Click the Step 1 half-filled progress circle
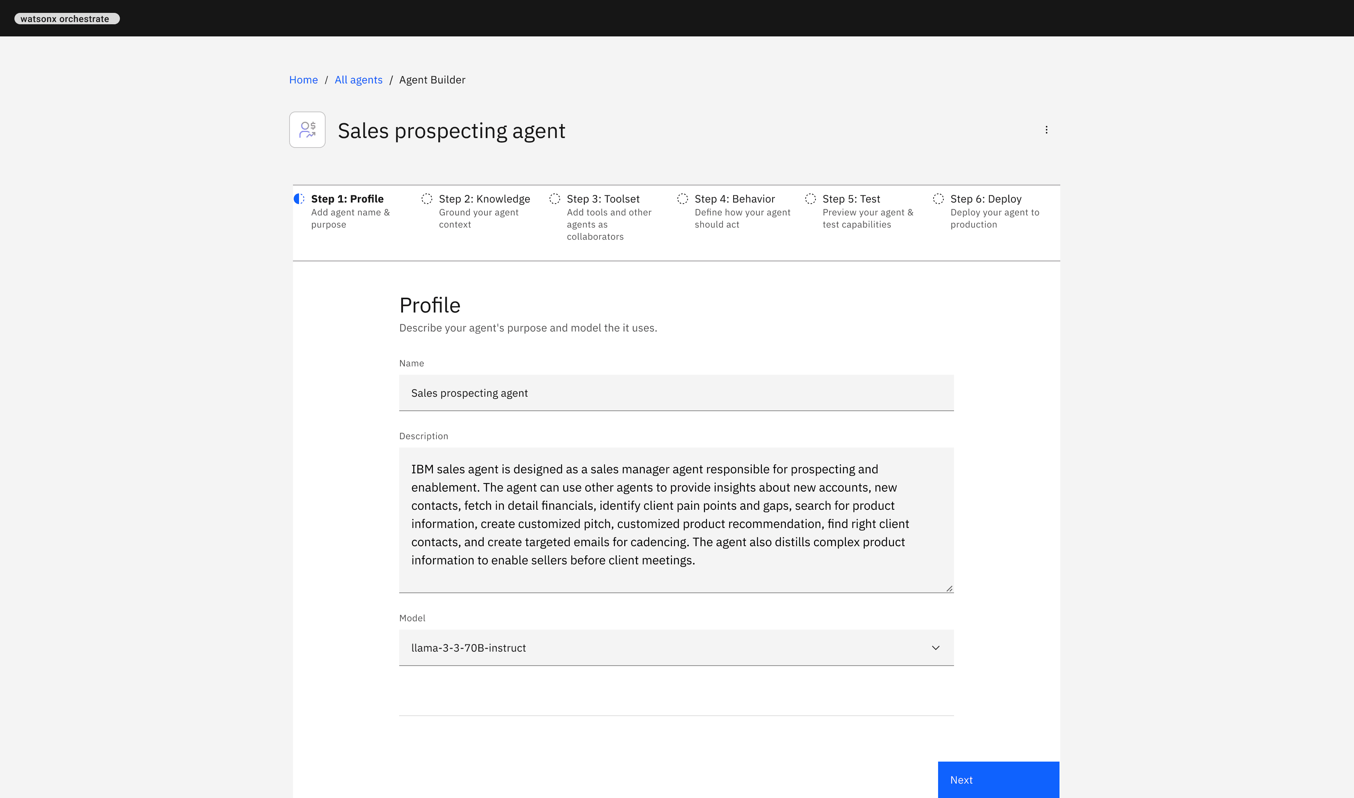The height and width of the screenshot is (798, 1354). coord(299,199)
